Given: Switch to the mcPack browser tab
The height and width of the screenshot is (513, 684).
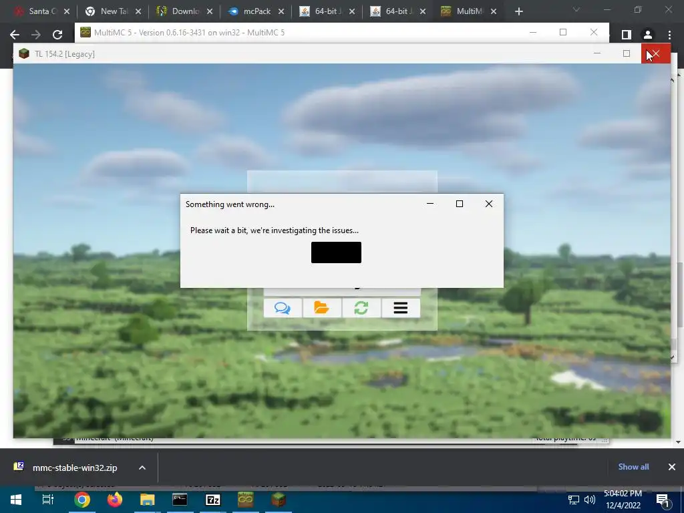Looking at the screenshot, I should point(251,11).
